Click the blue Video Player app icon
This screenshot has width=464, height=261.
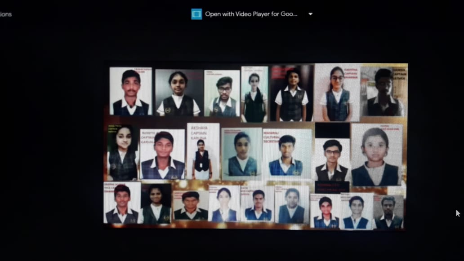(196, 14)
